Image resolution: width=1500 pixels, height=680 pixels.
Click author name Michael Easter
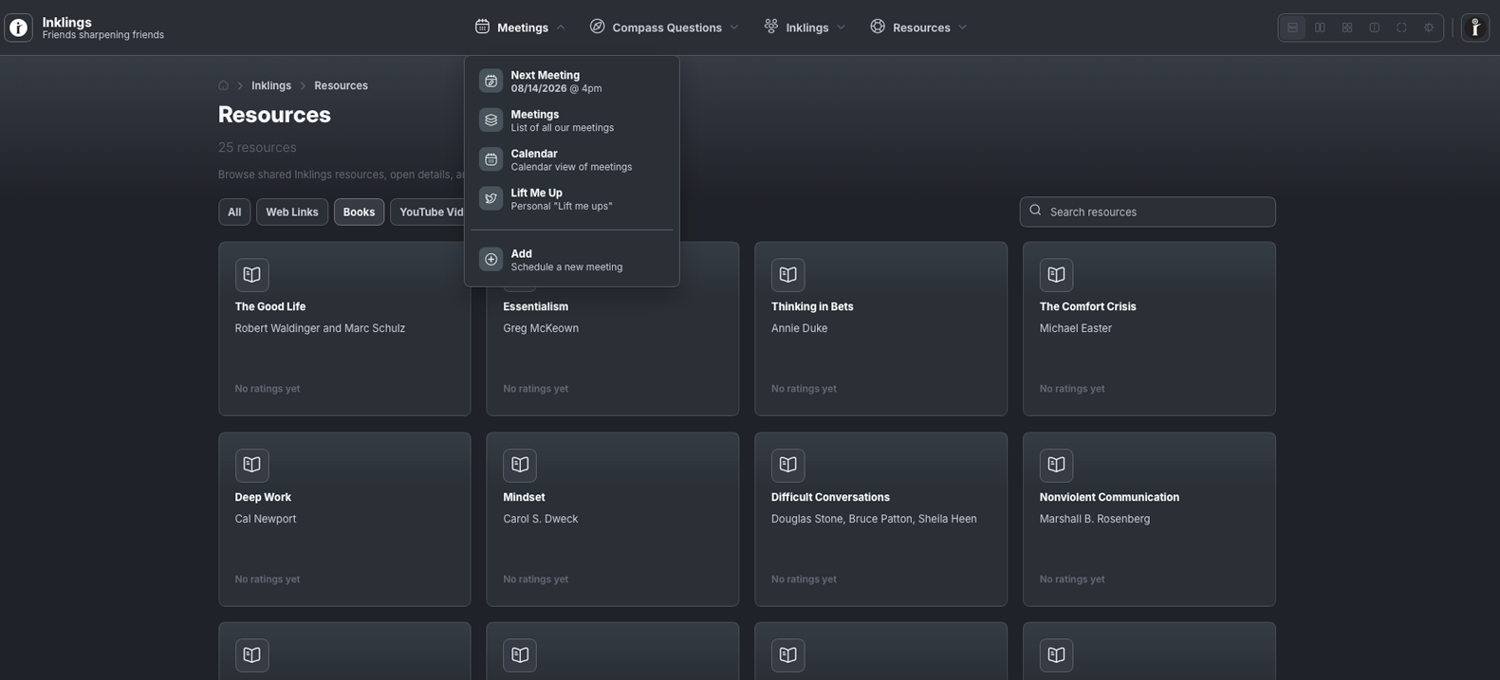coord(1075,328)
